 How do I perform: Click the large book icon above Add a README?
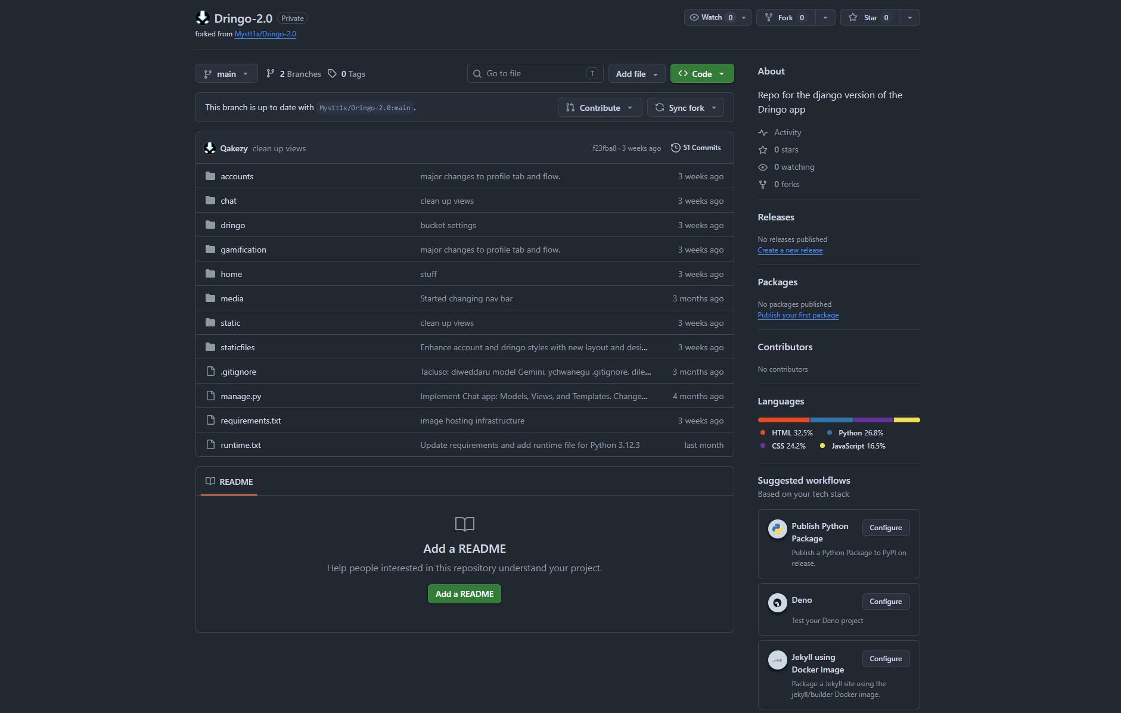[x=465, y=524]
